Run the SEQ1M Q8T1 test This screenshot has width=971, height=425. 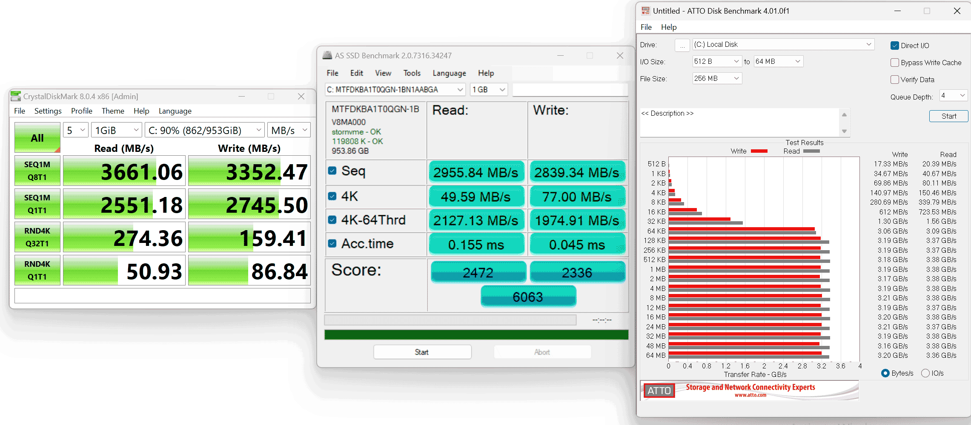click(37, 171)
